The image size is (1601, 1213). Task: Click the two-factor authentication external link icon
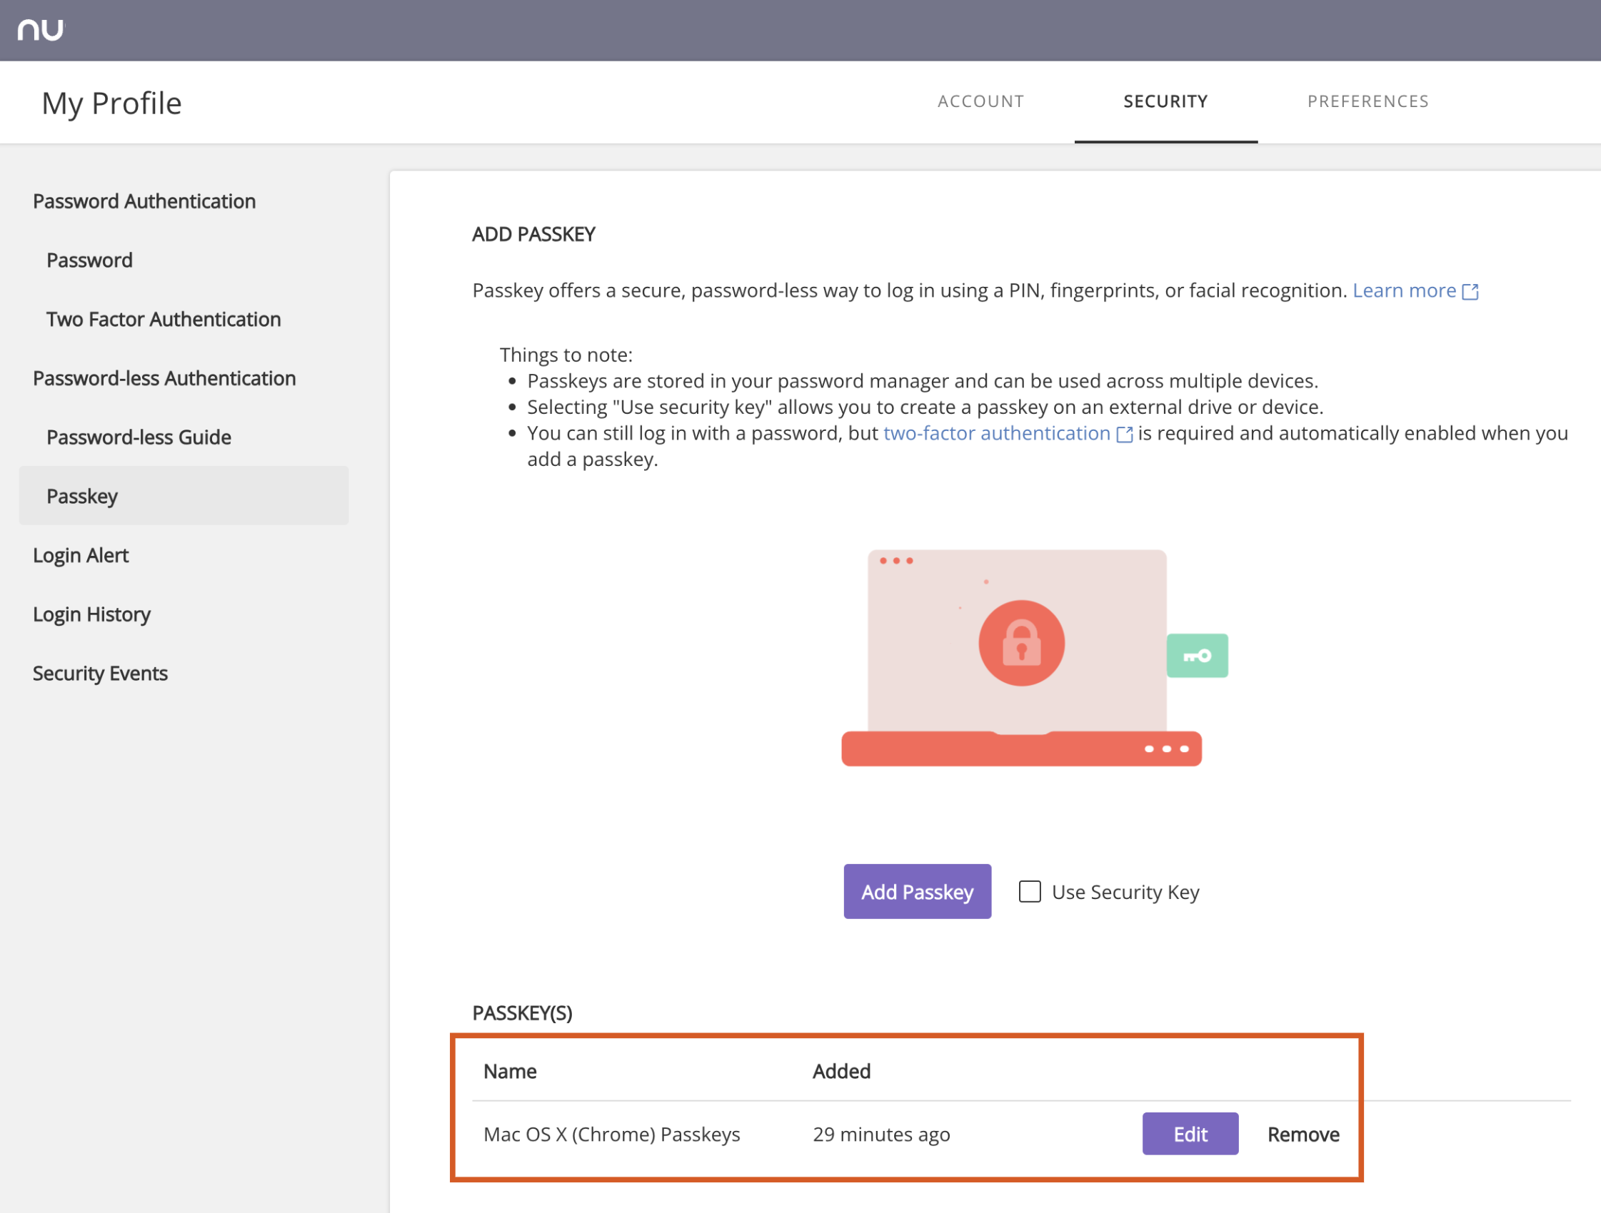1125,434
